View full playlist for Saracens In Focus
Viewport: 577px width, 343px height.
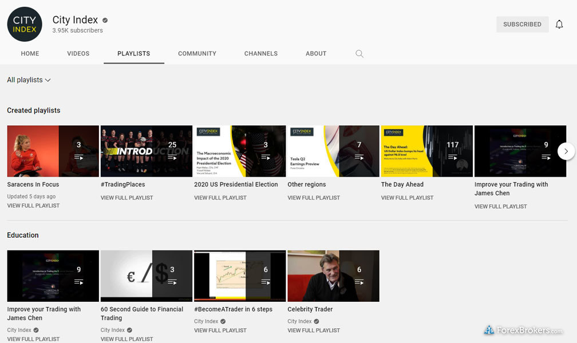(x=33, y=206)
